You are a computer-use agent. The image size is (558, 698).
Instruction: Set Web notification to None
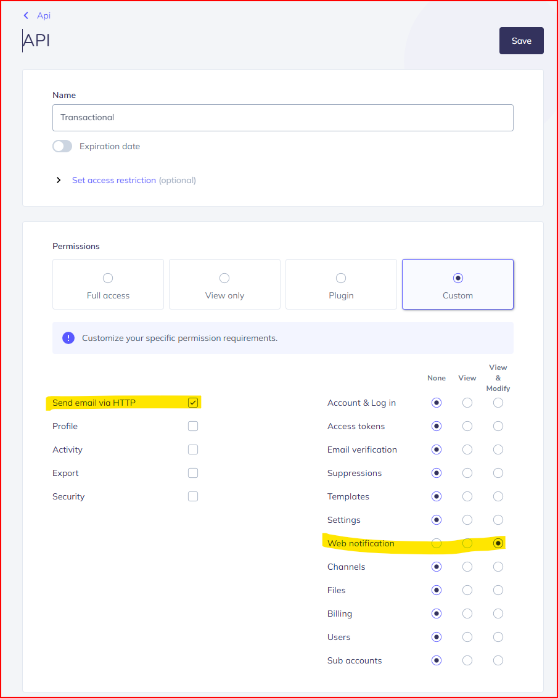tap(437, 543)
